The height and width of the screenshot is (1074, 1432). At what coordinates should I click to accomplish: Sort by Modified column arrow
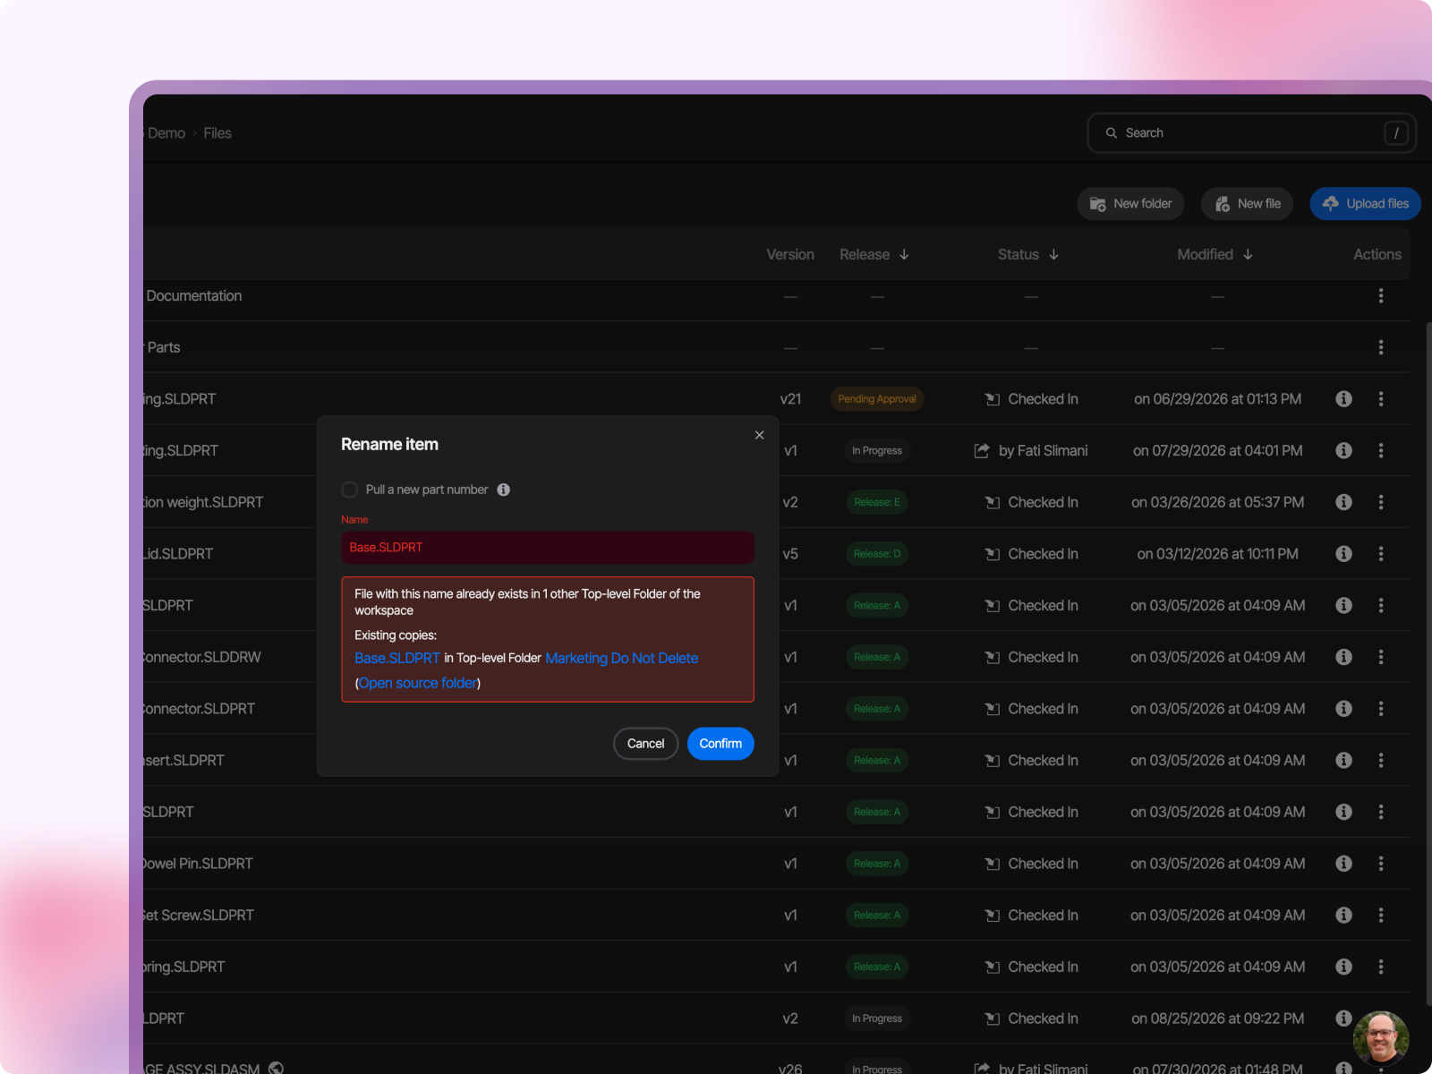1248,255
